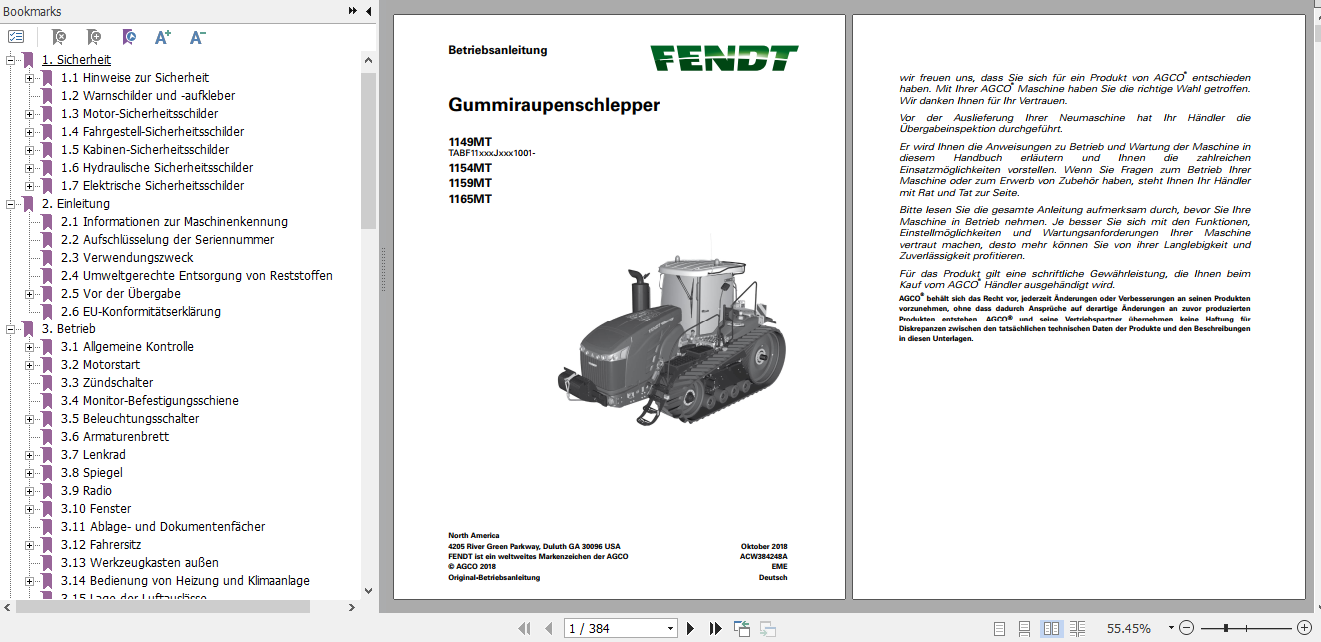
Task: Collapse the 3. Betrieb bookmark node
Action: pos(11,328)
